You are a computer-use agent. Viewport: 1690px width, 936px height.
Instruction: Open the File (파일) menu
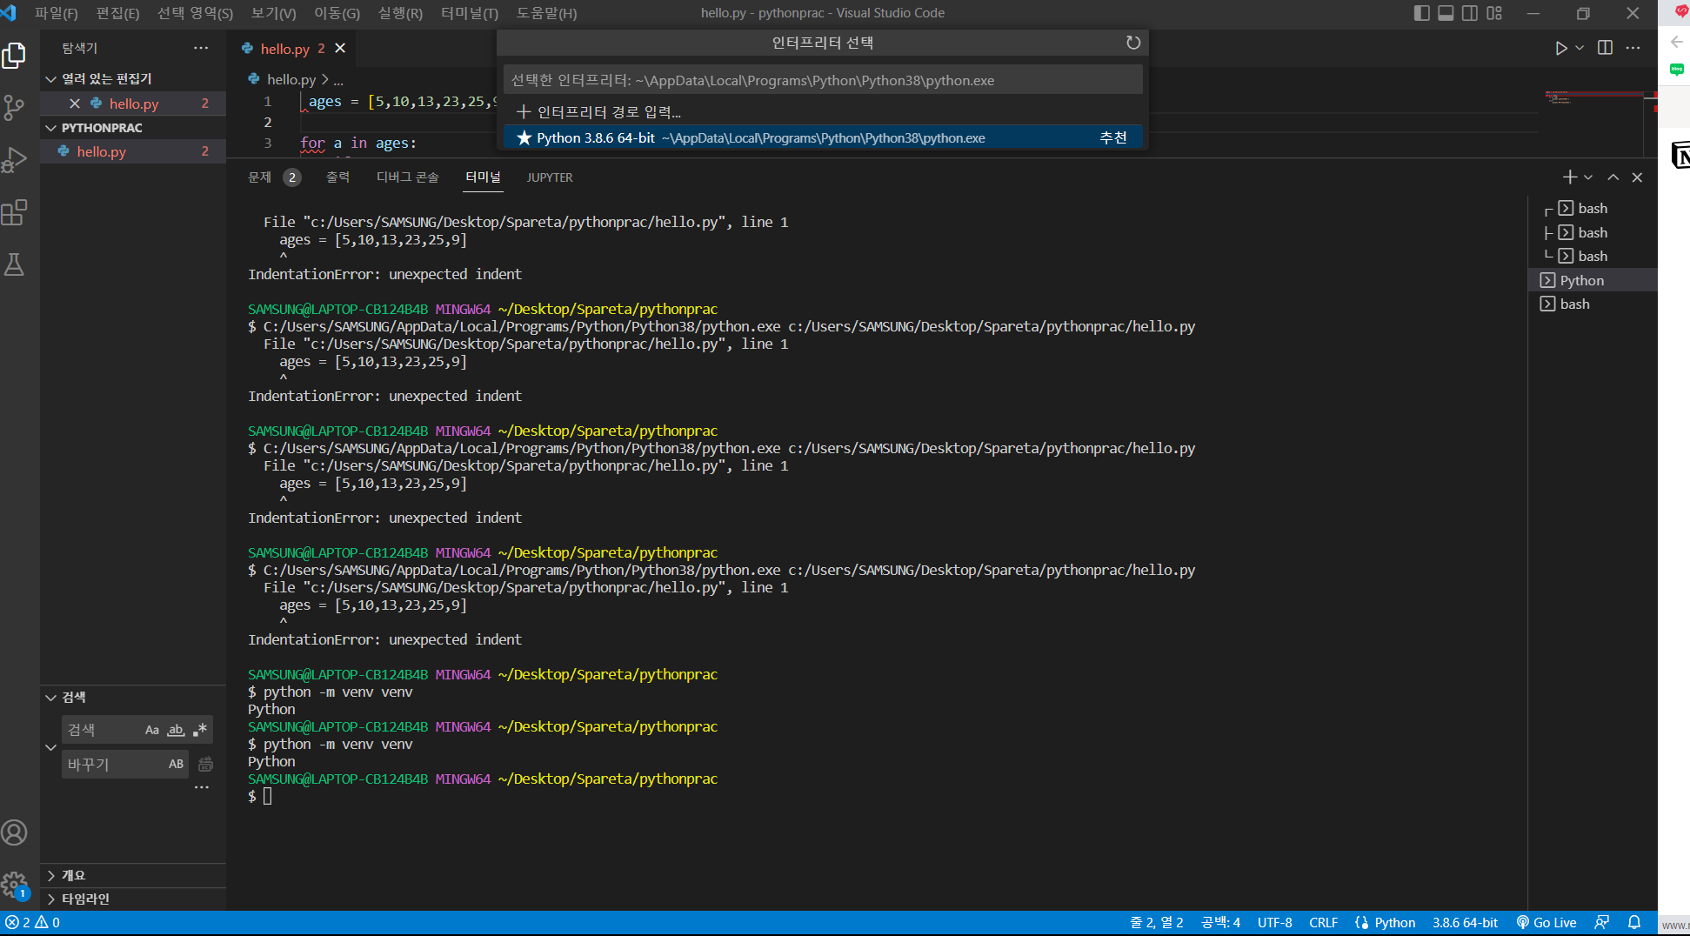click(56, 13)
